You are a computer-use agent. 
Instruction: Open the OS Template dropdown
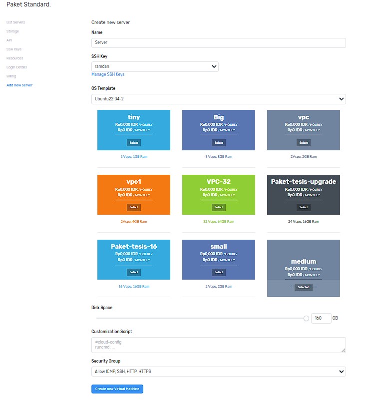pyautogui.click(x=219, y=99)
